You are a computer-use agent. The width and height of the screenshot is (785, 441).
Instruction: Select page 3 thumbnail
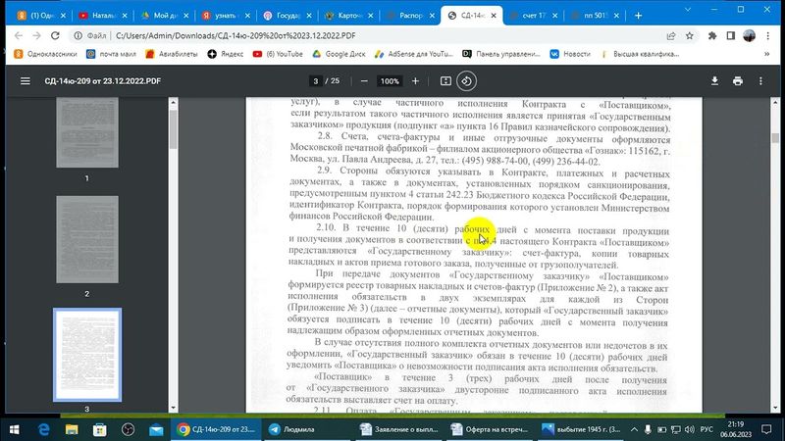coord(87,355)
